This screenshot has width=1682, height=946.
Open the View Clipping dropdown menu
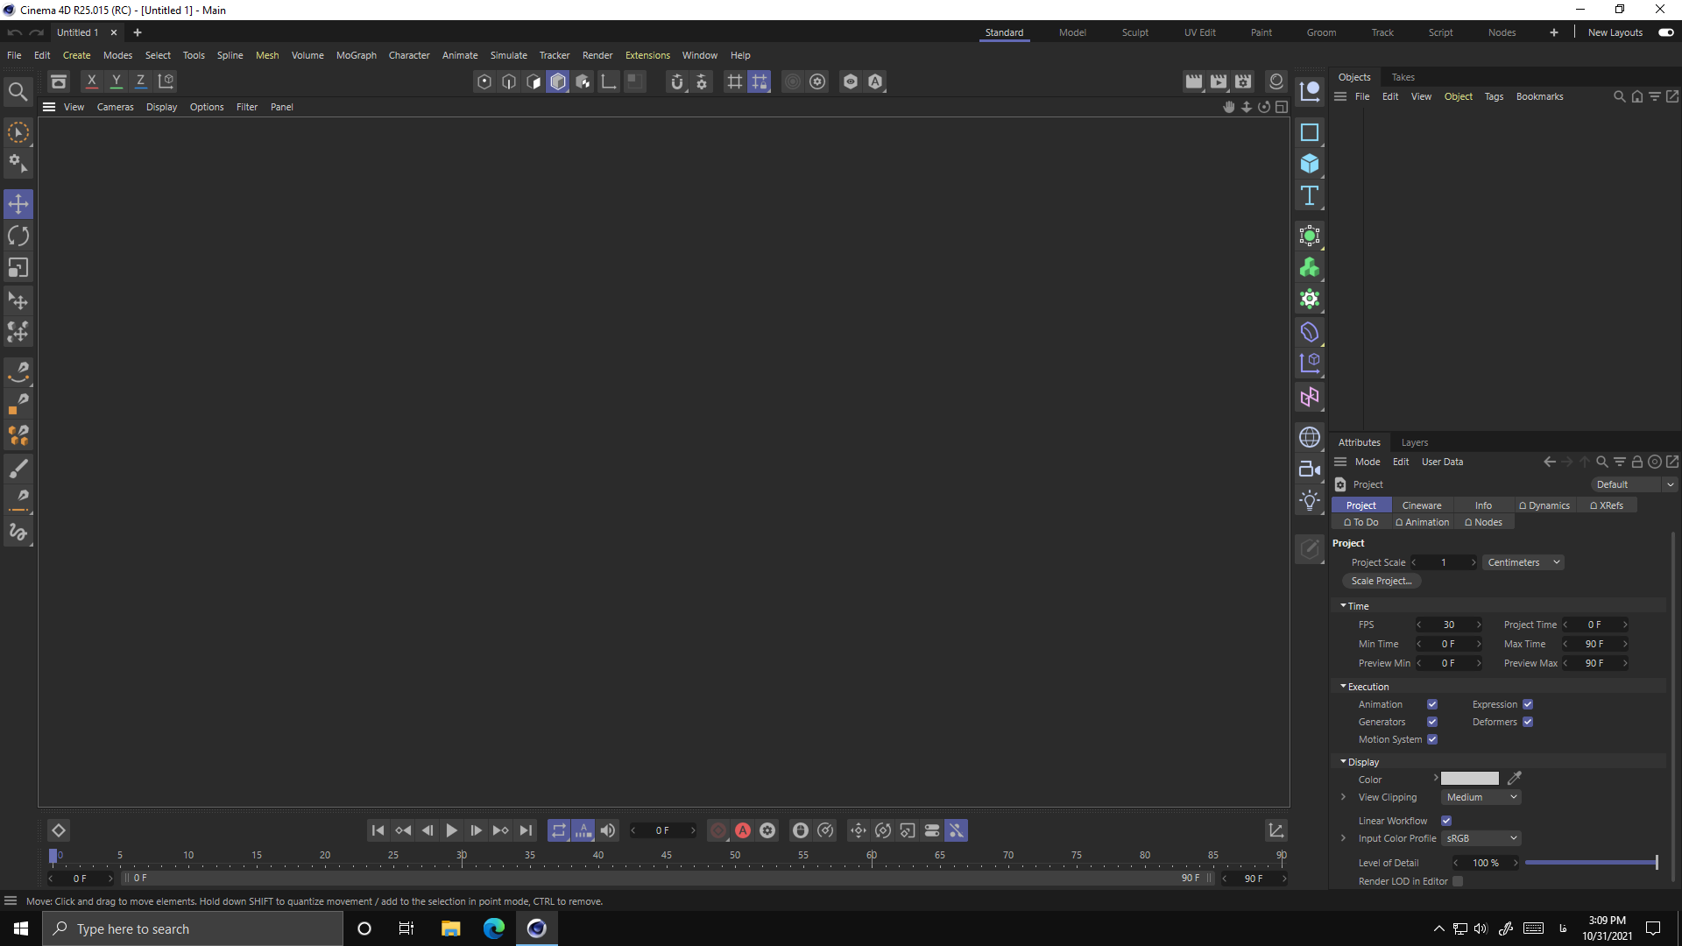1482,797
